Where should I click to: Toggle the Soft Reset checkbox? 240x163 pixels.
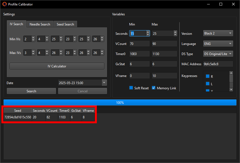click(131, 88)
